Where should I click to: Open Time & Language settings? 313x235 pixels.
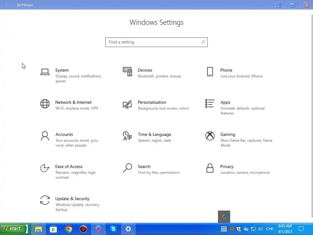147,137
